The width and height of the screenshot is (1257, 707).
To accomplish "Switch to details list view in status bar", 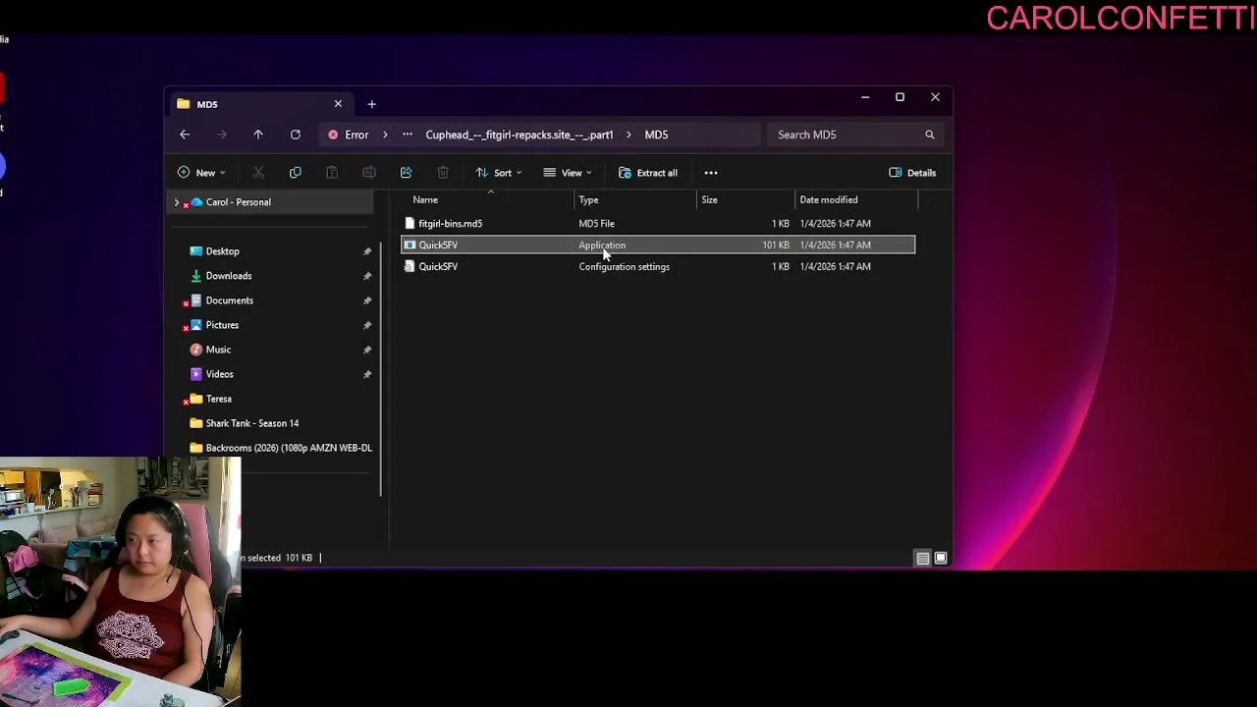I will point(922,559).
